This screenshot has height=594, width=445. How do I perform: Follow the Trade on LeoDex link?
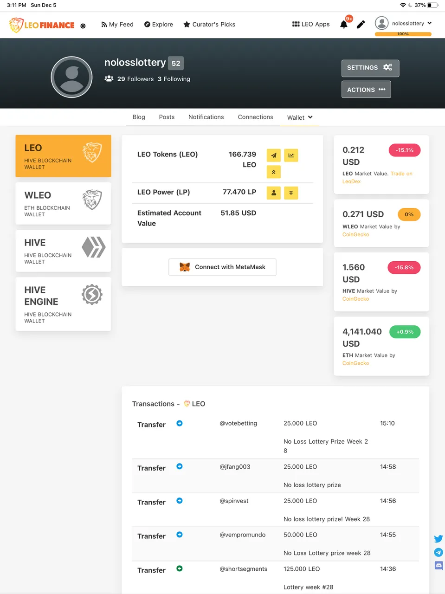point(377,177)
